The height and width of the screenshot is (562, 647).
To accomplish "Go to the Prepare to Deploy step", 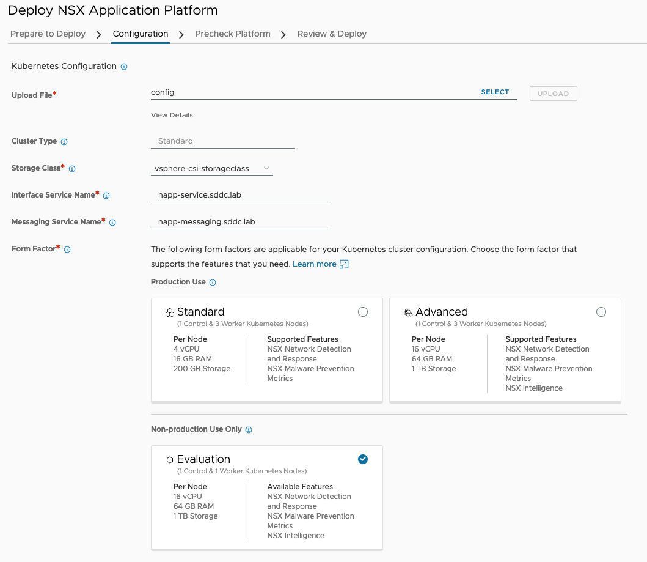I will [48, 34].
